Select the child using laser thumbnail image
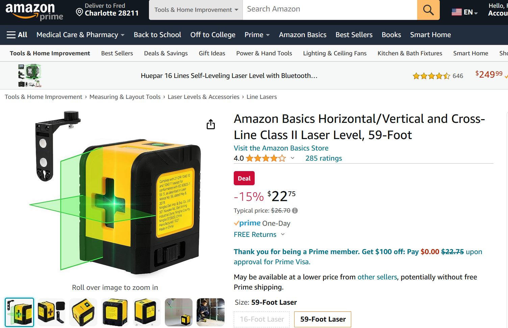Image resolution: width=508 pixels, height=328 pixels. [x=210, y=312]
